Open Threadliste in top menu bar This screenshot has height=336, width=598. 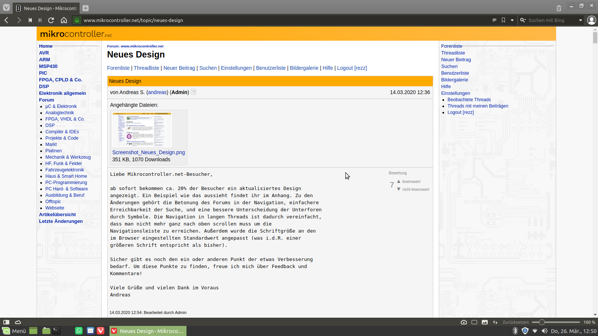pos(147,68)
